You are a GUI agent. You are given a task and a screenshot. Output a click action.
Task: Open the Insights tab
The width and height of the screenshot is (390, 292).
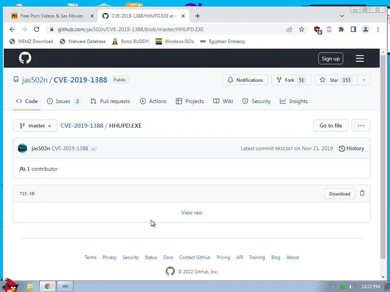pyautogui.click(x=294, y=101)
